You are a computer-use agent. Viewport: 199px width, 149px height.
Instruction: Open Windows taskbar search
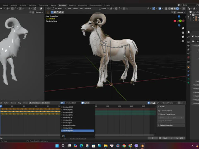click(63, 146)
